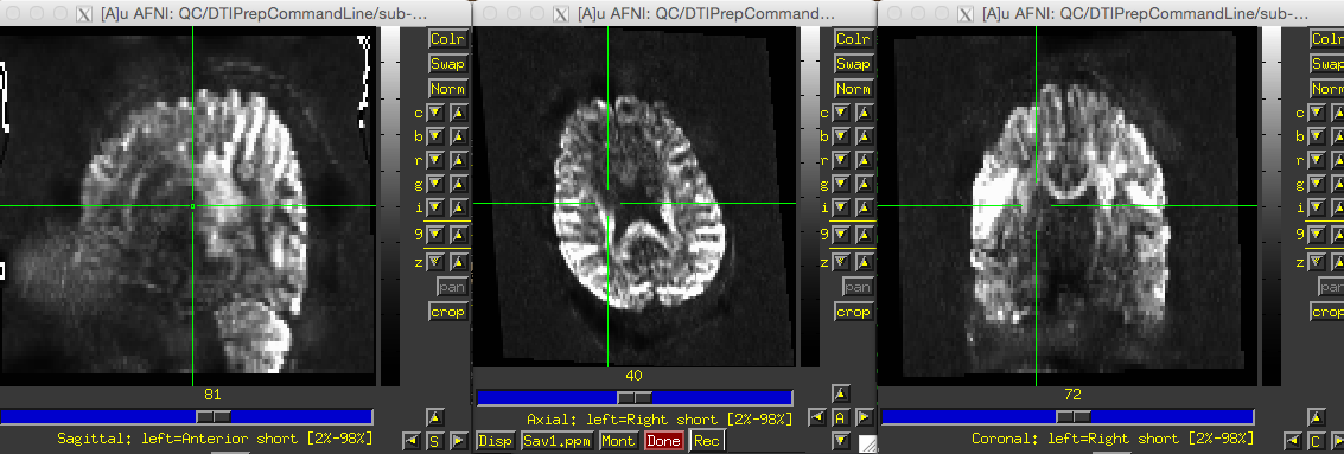
Task: Click the red Done button
Action: [x=663, y=441]
